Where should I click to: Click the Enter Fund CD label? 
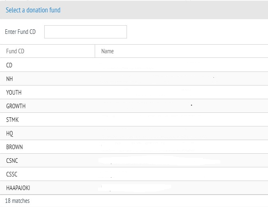click(20, 32)
